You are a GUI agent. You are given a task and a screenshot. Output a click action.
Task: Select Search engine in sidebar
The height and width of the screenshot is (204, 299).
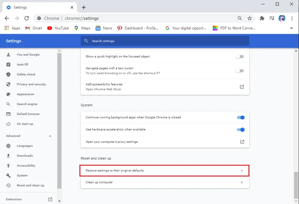(27, 104)
